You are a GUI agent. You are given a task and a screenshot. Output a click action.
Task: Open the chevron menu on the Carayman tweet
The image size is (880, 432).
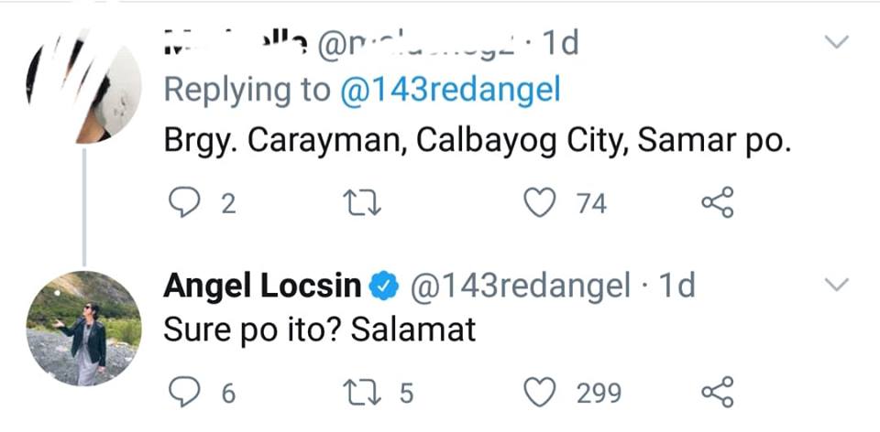(838, 42)
